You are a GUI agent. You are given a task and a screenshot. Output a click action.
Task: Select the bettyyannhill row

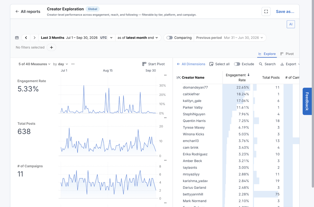[x=238, y=194]
